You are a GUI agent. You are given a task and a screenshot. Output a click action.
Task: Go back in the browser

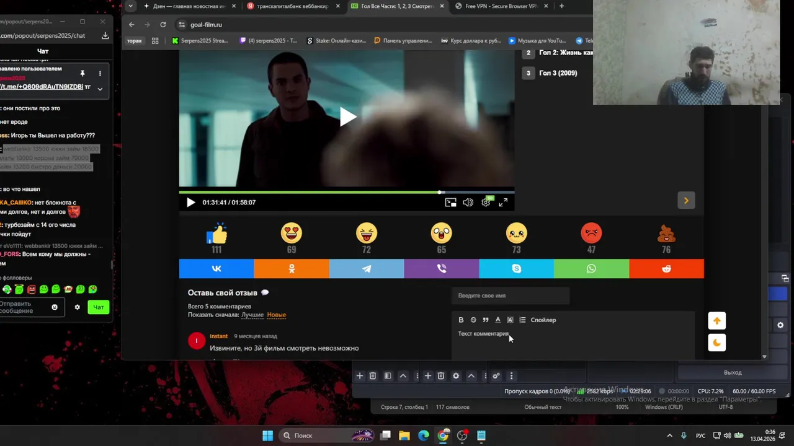(x=132, y=25)
